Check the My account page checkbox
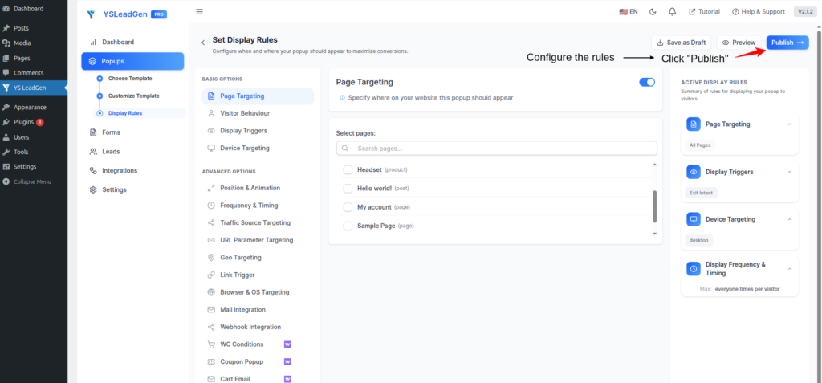This screenshot has width=822, height=383. coord(348,207)
